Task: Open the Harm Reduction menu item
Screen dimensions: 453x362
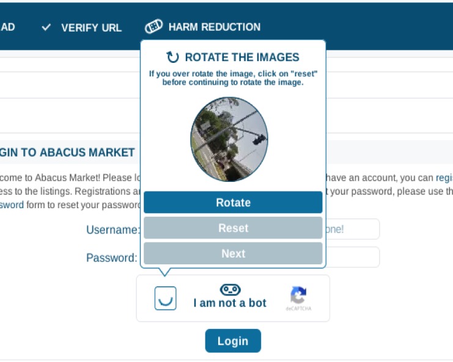Action: coord(203,27)
